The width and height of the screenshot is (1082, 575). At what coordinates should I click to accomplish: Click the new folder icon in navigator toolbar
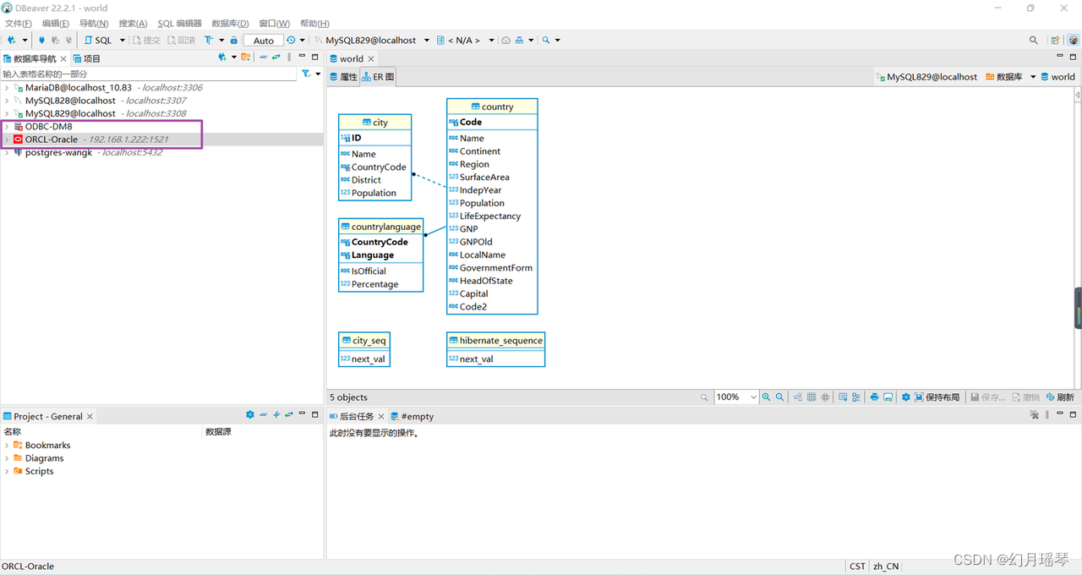(246, 57)
